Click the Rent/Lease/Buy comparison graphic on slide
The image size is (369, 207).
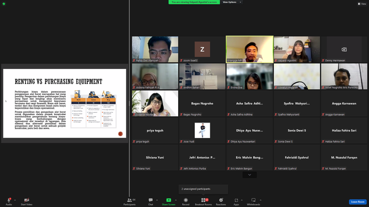[93, 109]
